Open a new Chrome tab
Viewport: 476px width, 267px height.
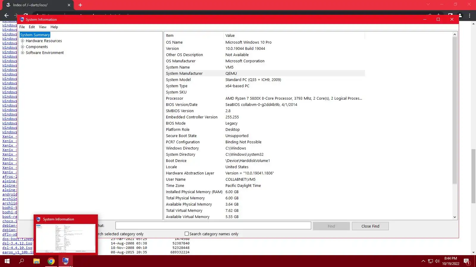(x=80, y=5)
